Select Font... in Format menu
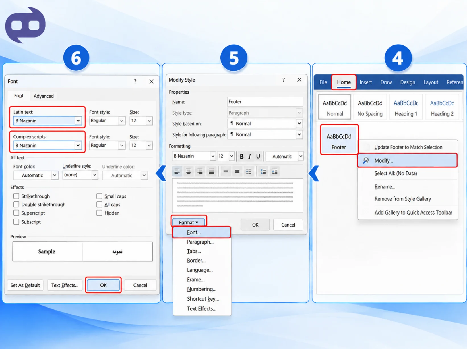The width and height of the screenshot is (467, 349). 202,232
